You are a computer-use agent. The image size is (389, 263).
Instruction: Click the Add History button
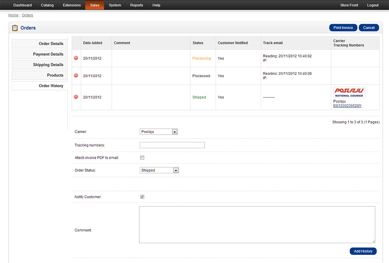(x=363, y=251)
